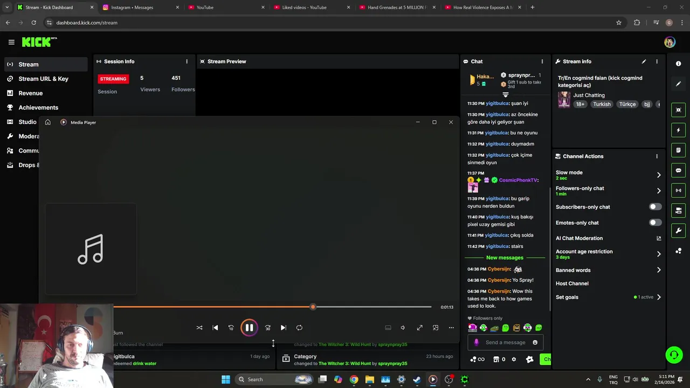690x388 pixels.
Task: Open the emoji picker in chat
Action: pyautogui.click(x=535, y=342)
